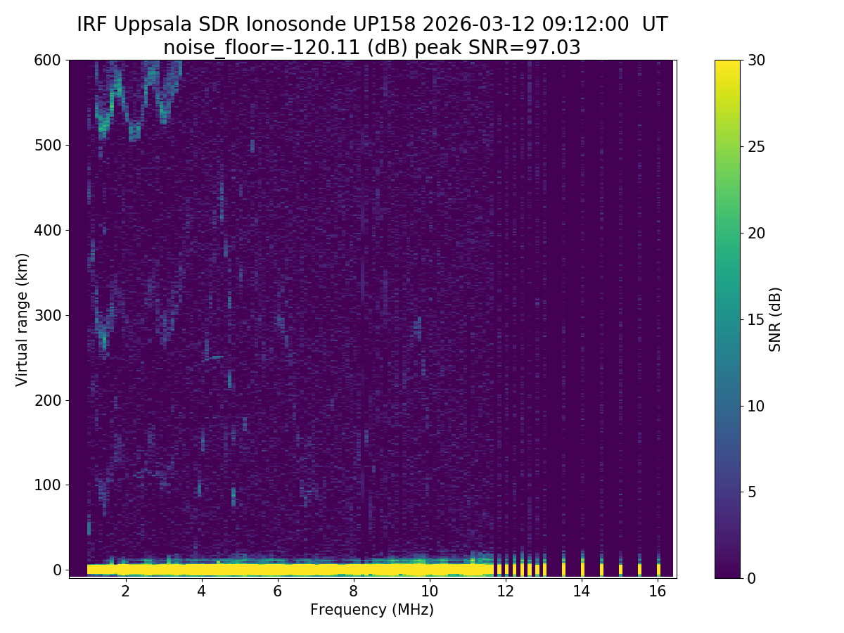Select the noise_floor and peak SNR subtitle
844x633 pixels.
372,48
